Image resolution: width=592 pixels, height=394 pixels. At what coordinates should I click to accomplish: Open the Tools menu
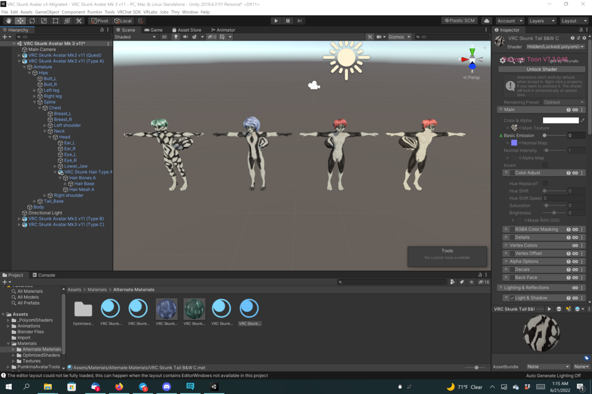[110, 12]
